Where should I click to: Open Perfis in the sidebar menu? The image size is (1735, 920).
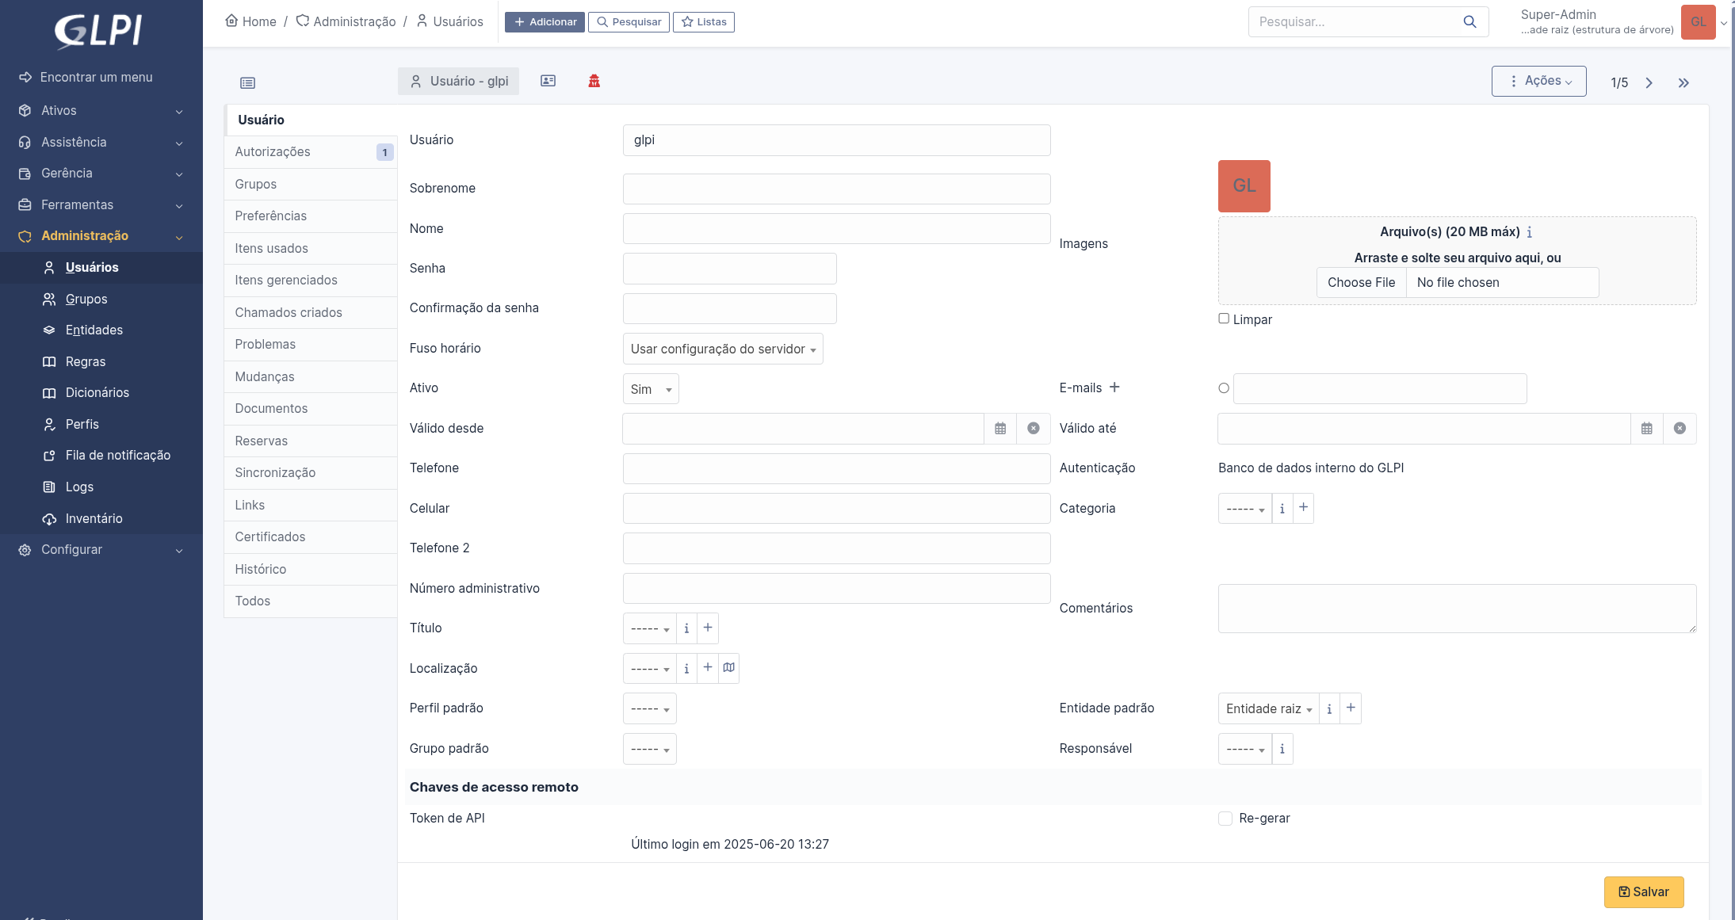82,424
